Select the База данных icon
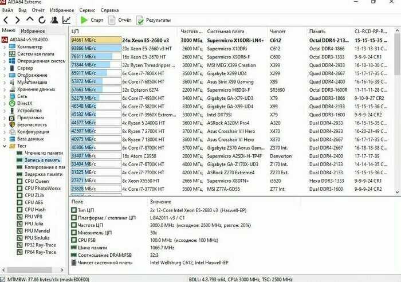Screen dimensions: 401x282 (12, 139)
